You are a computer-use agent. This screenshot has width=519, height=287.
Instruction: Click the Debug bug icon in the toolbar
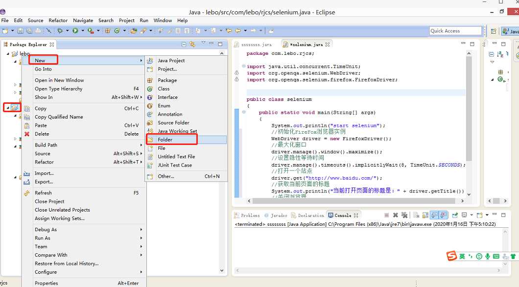tap(60, 31)
